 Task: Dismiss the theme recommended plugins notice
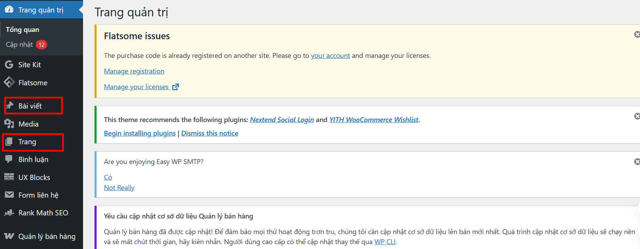(x=637, y=116)
